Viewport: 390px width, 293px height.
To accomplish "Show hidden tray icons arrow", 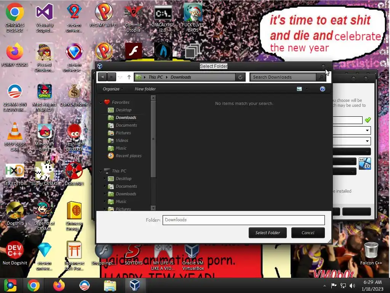I will click(x=324, y=286).
